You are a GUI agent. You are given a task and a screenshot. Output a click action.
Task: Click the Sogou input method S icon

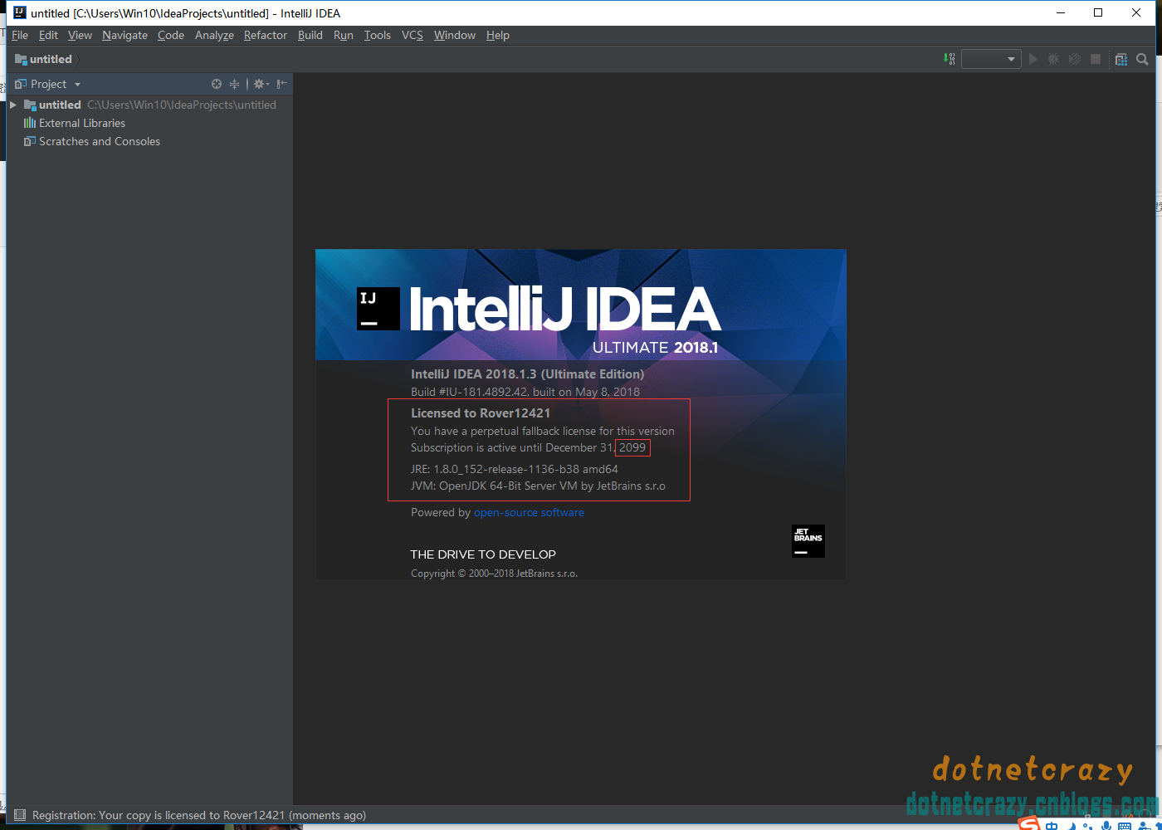[1029, 823]
